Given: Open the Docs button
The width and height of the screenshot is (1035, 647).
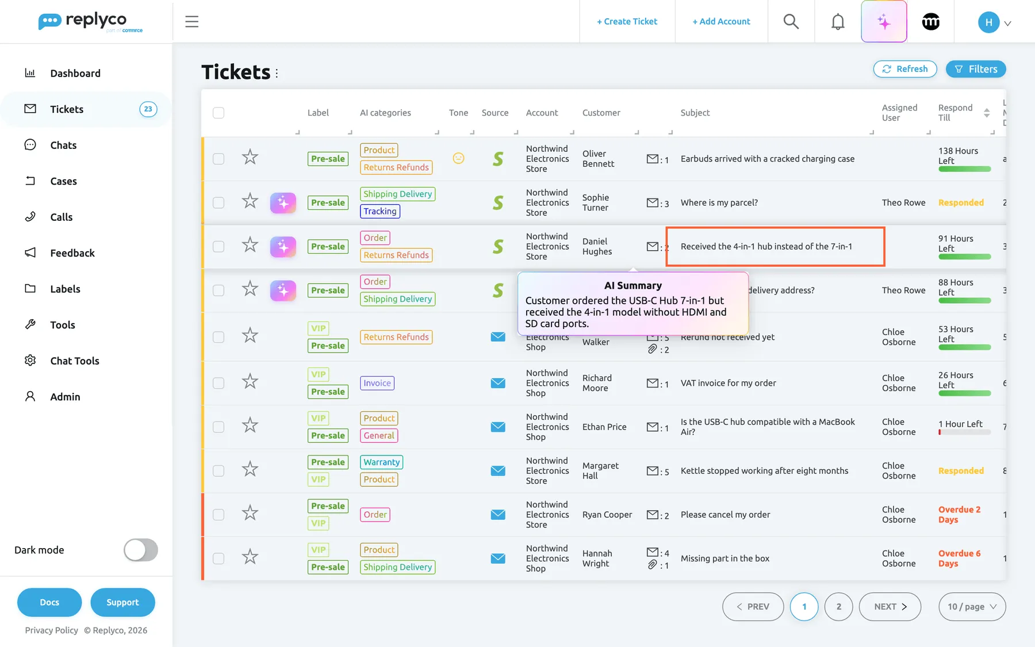Looking at the screenshot, I should click(x=49, y=602).
